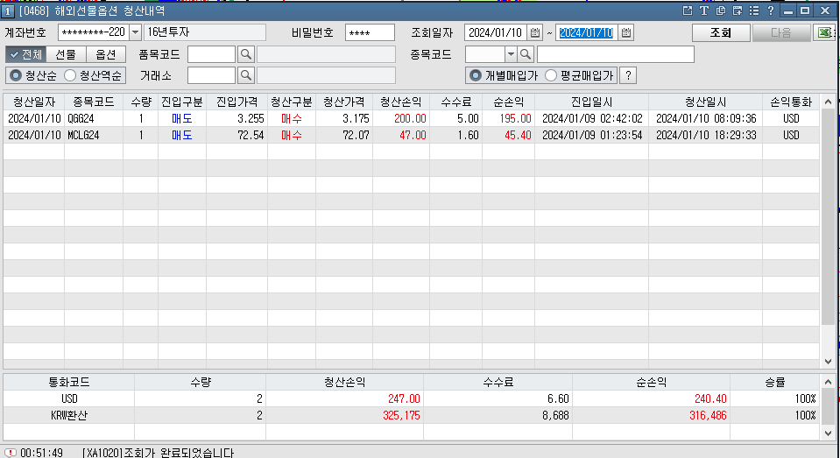Open calendar for the start date 2024/01/10
The image size is (840, 458).
[534, 32]
